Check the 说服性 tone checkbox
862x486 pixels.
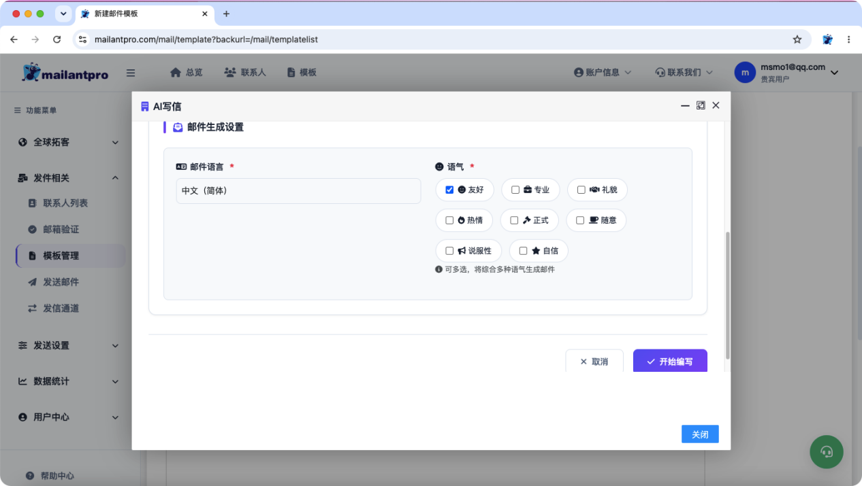point(449,251)
